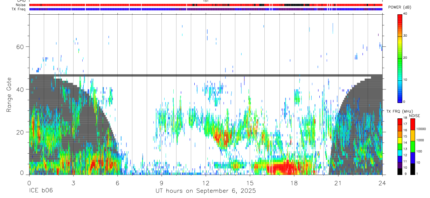Click the Noise row label at the top
This screenshot has height=198, width=430.
click(21, 5)
